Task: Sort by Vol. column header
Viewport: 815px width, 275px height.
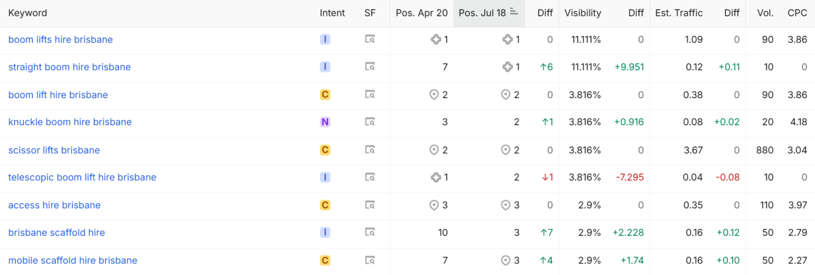Action: [766, 13]
